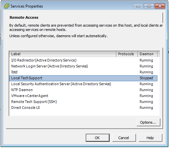Select the NTP Daemon service
Viewport: 169px width, 148px height.
click(x=83, y=90)
